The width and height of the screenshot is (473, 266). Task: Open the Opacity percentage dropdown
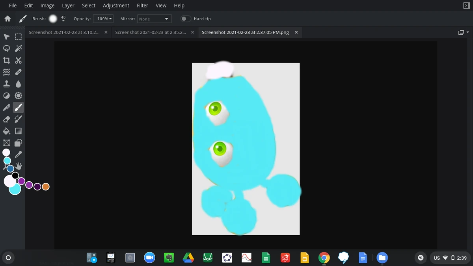103,19
